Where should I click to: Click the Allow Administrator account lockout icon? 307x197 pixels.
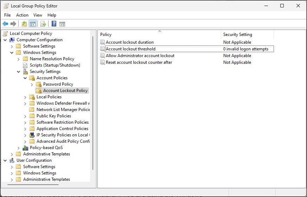pyautogui.click(x=102, y=56)
